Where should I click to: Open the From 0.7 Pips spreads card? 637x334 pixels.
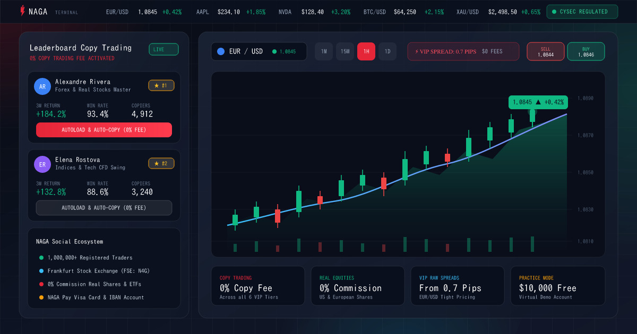458,286
